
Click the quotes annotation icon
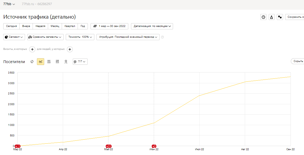coord(280,17)
